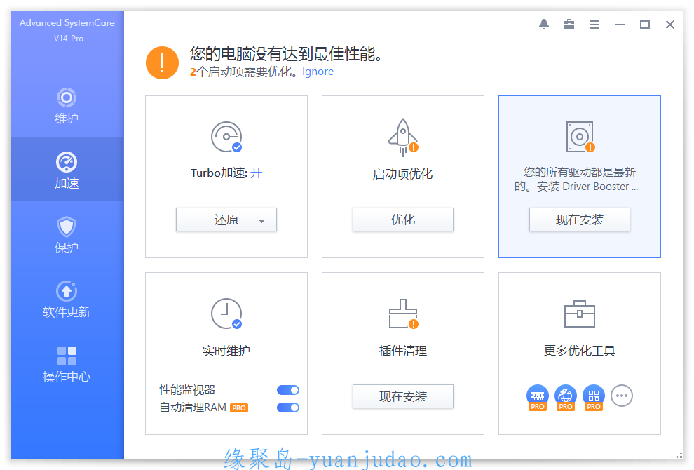The height and width of the screenshot is (470, 694).
Task: Open the globe internet PRO tool
Action: (566, 397)
